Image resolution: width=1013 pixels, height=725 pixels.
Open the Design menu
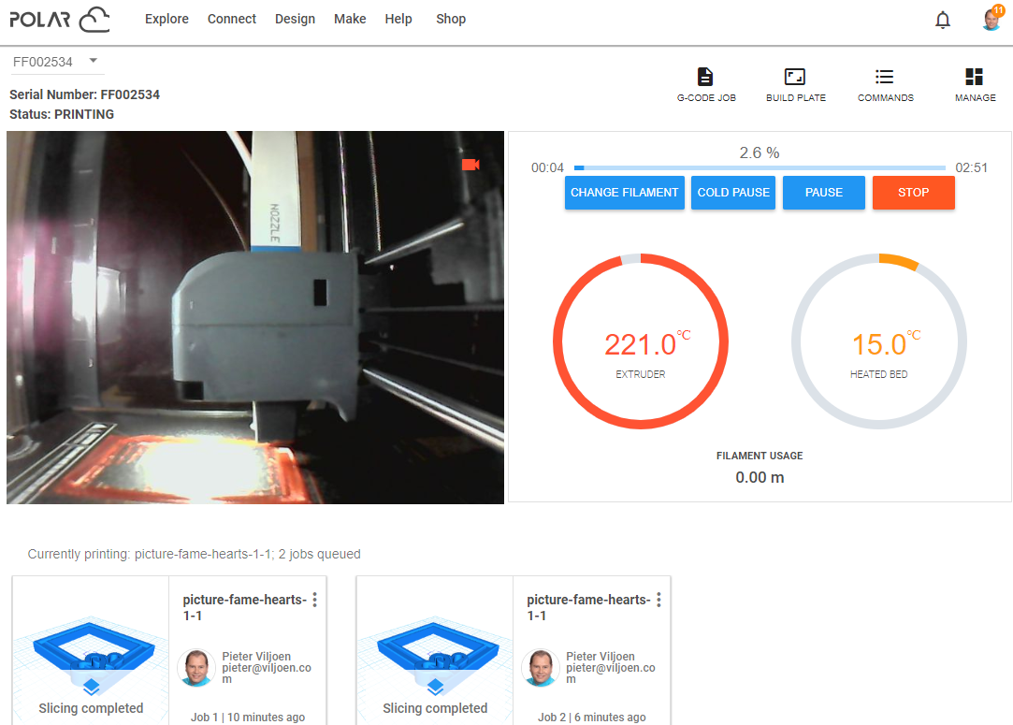295,19
